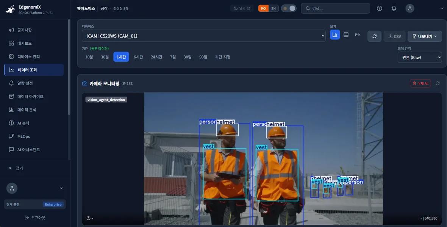
Task: Open 데이터 아카이브 page
Action: click(x=34, y=96)
